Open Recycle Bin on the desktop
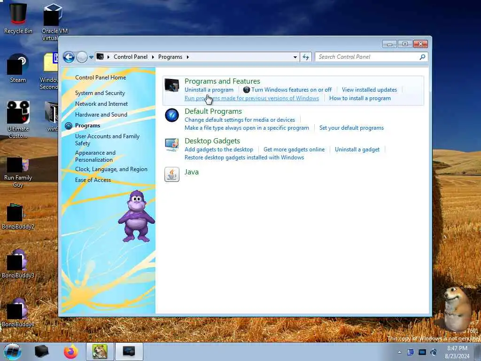Viewport: 481px width, 361px height. 18,18
